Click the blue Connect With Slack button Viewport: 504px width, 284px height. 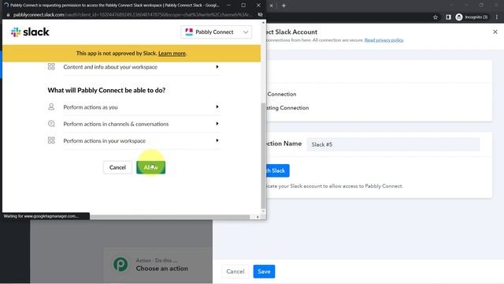[x=277, y=170]
